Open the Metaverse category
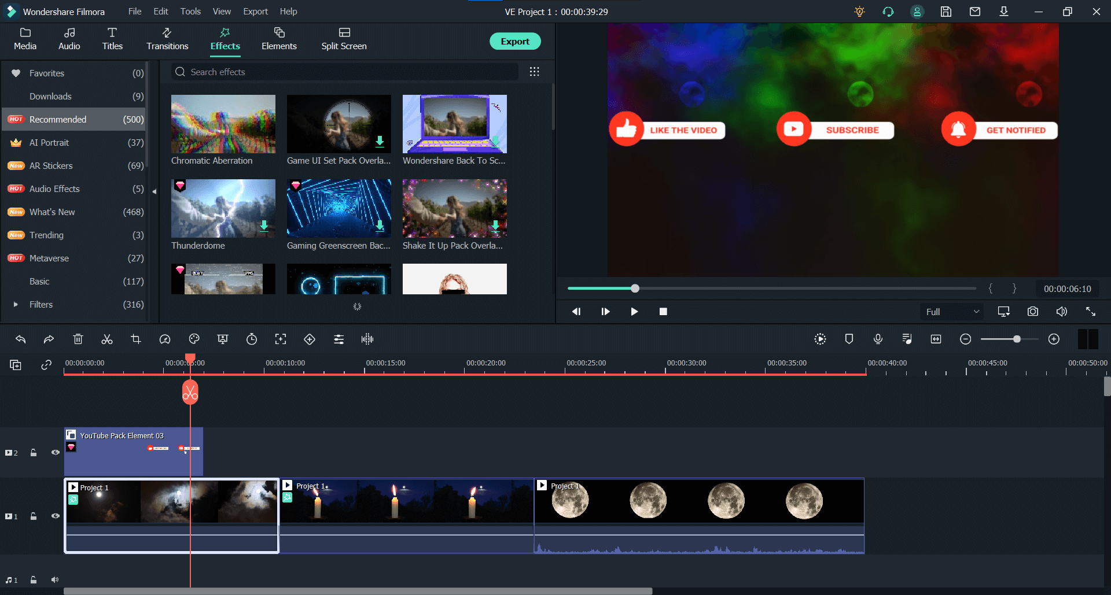 click(73, 258)
